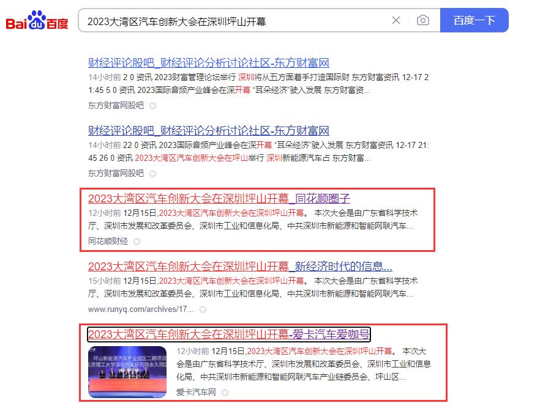The width and height of the screenshot is (551, 403).
Task: Open image search via the camera icon
Action: point(422,21)
